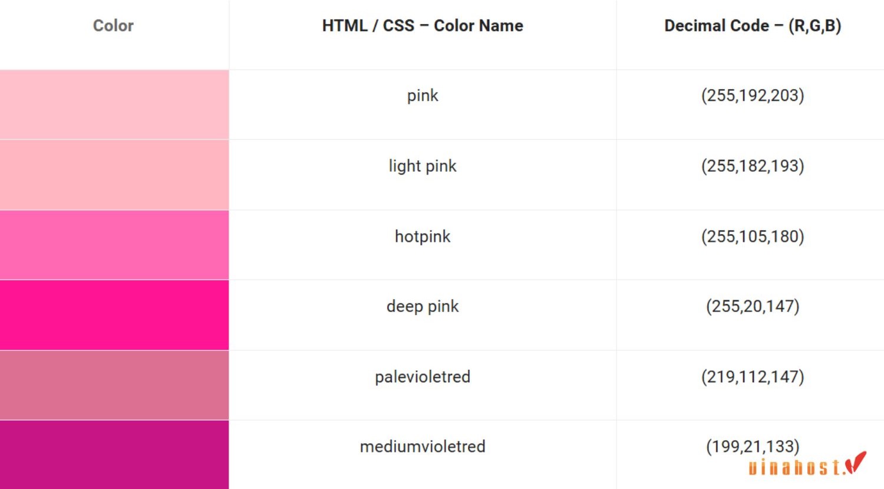Click the deep pink name text
Viewport: 884px width, 489px height.
423,307
